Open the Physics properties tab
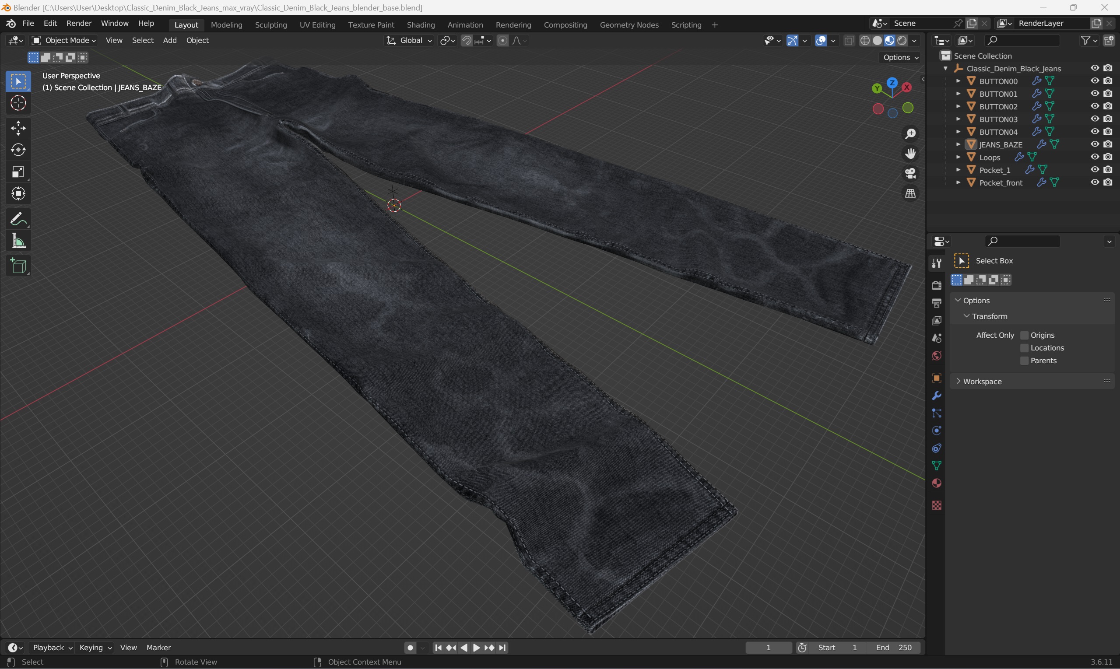 (937, 431)
